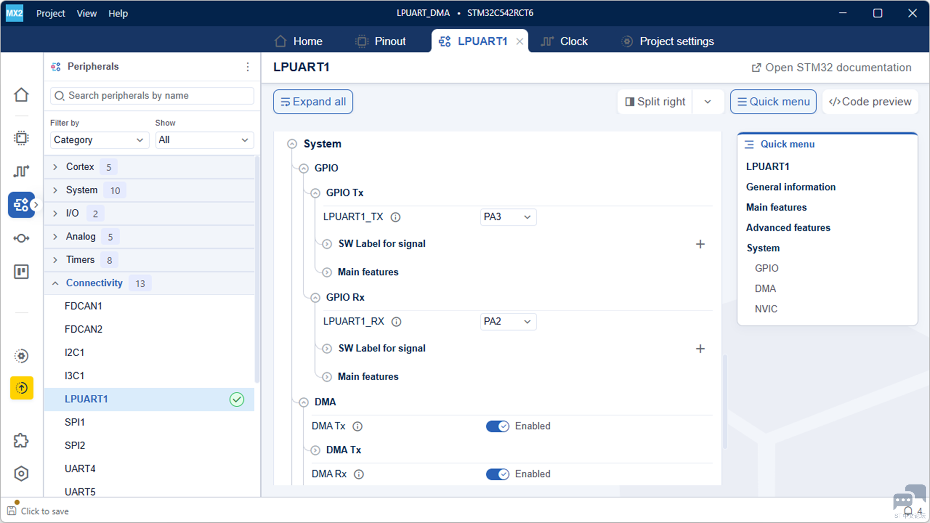Toggle the DMA Rx enabled switch
The height and width of the screenshot is (523, 930).
(498, 474)
